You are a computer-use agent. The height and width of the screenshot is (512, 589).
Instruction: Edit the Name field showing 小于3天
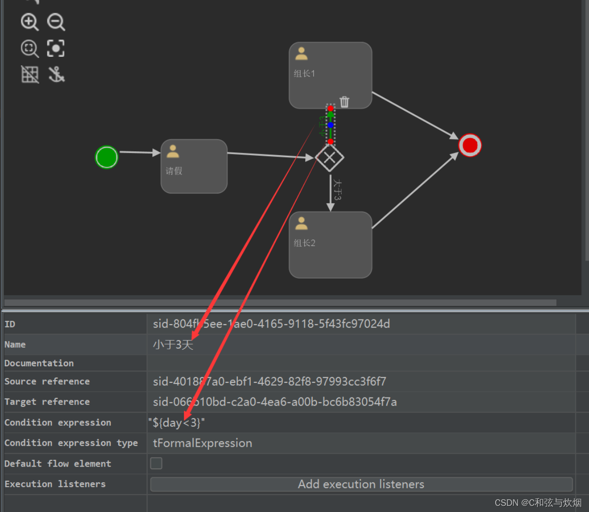point(173,344)
